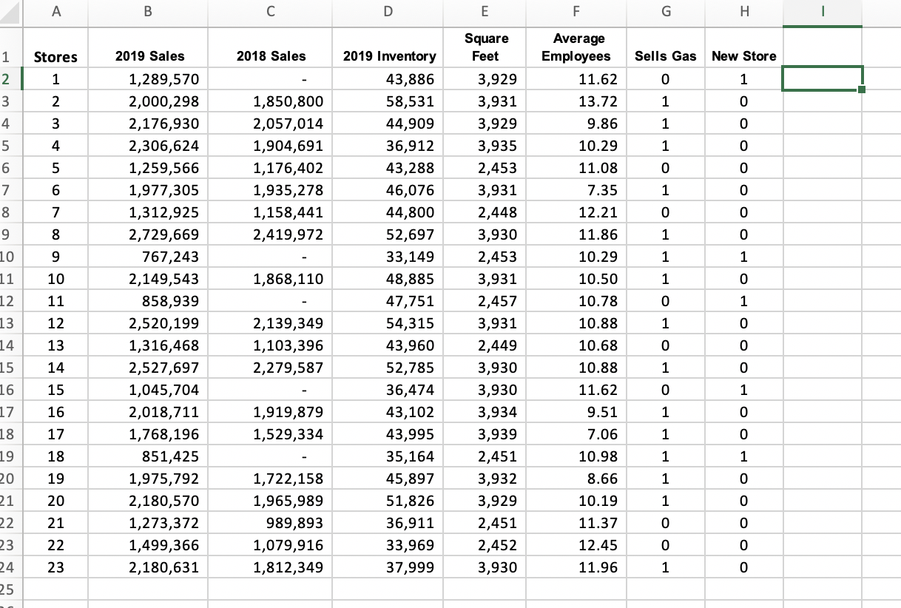
Task: Select column F header for Average Employees
Action: (576, 12)
